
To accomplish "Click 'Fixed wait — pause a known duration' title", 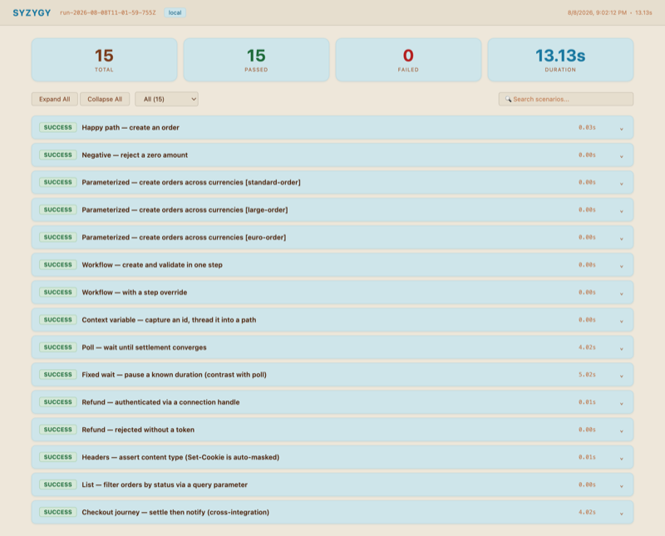I will pos(175,375).
